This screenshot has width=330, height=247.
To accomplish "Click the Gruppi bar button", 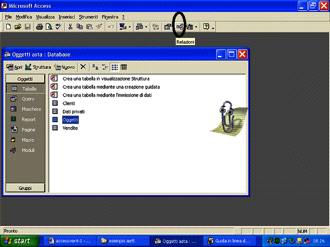I will click(25, 188).
